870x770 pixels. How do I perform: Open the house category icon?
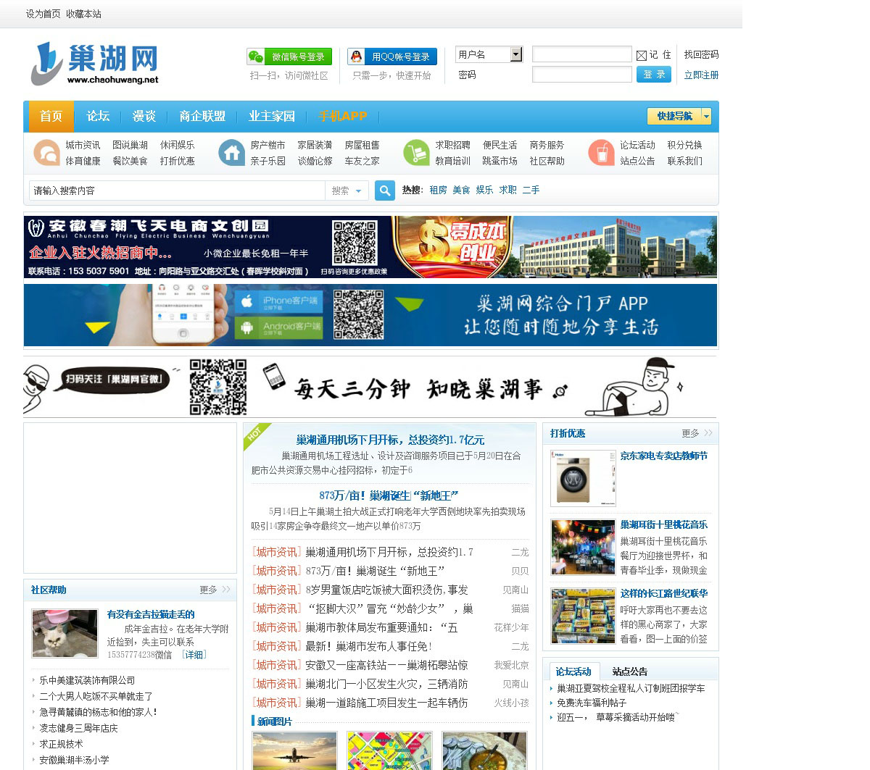[231, 153]
